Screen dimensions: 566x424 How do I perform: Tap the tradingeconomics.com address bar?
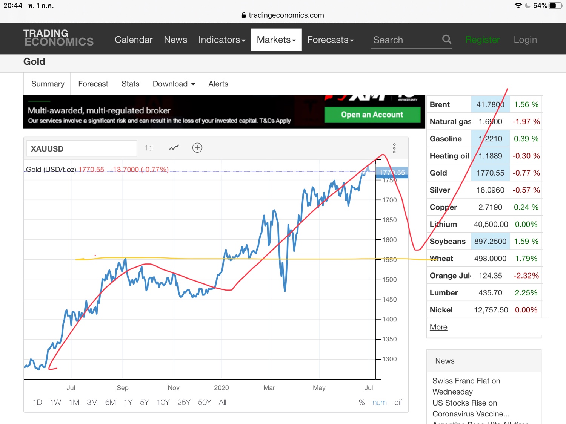click(x=283, y=15)
